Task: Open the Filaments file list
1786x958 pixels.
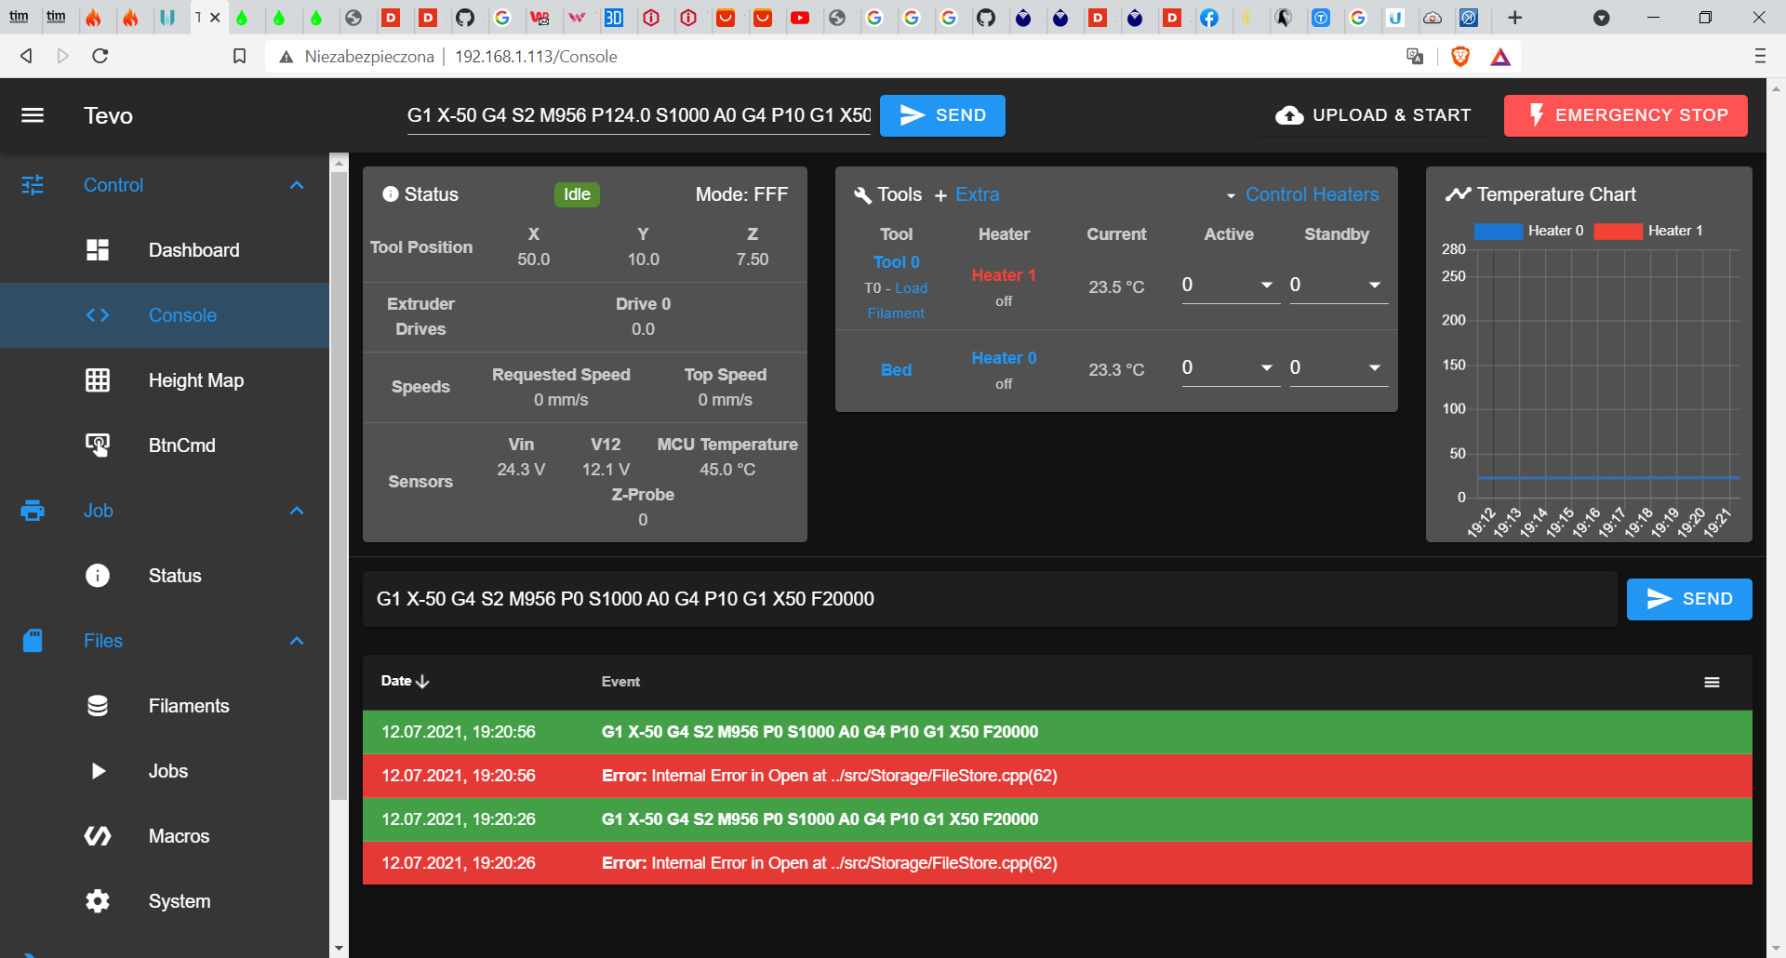Action: 165,706
